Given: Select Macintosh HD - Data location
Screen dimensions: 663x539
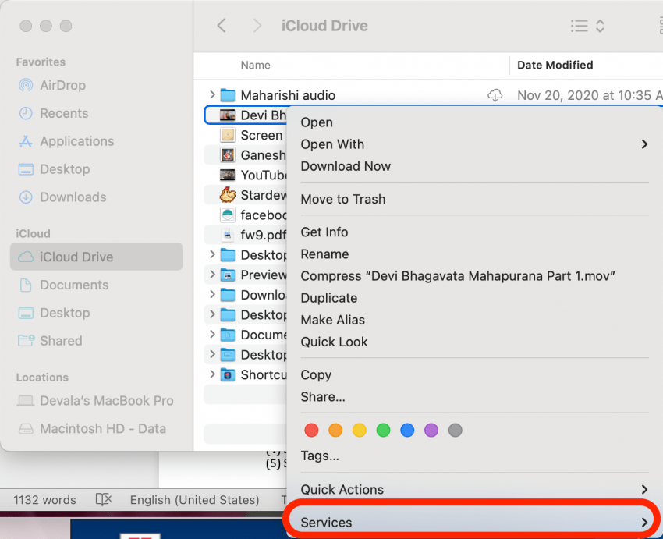Looking at the screenshot, I should [102, 428].
